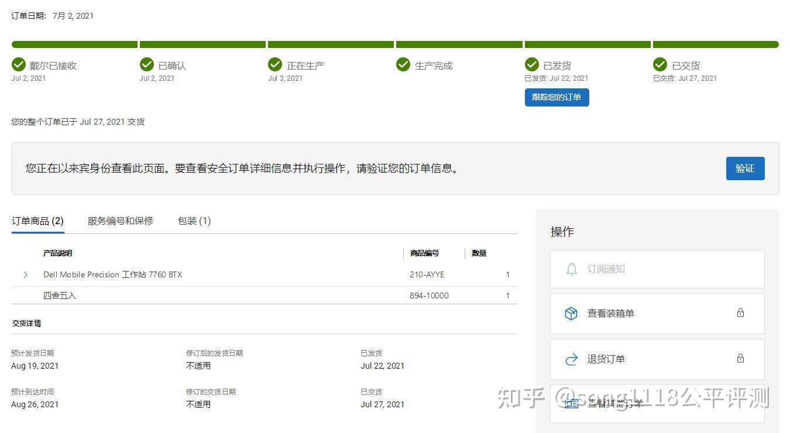Click the product name Dell Mobile Precision 工作站 7760 BTX

(112, 274)
